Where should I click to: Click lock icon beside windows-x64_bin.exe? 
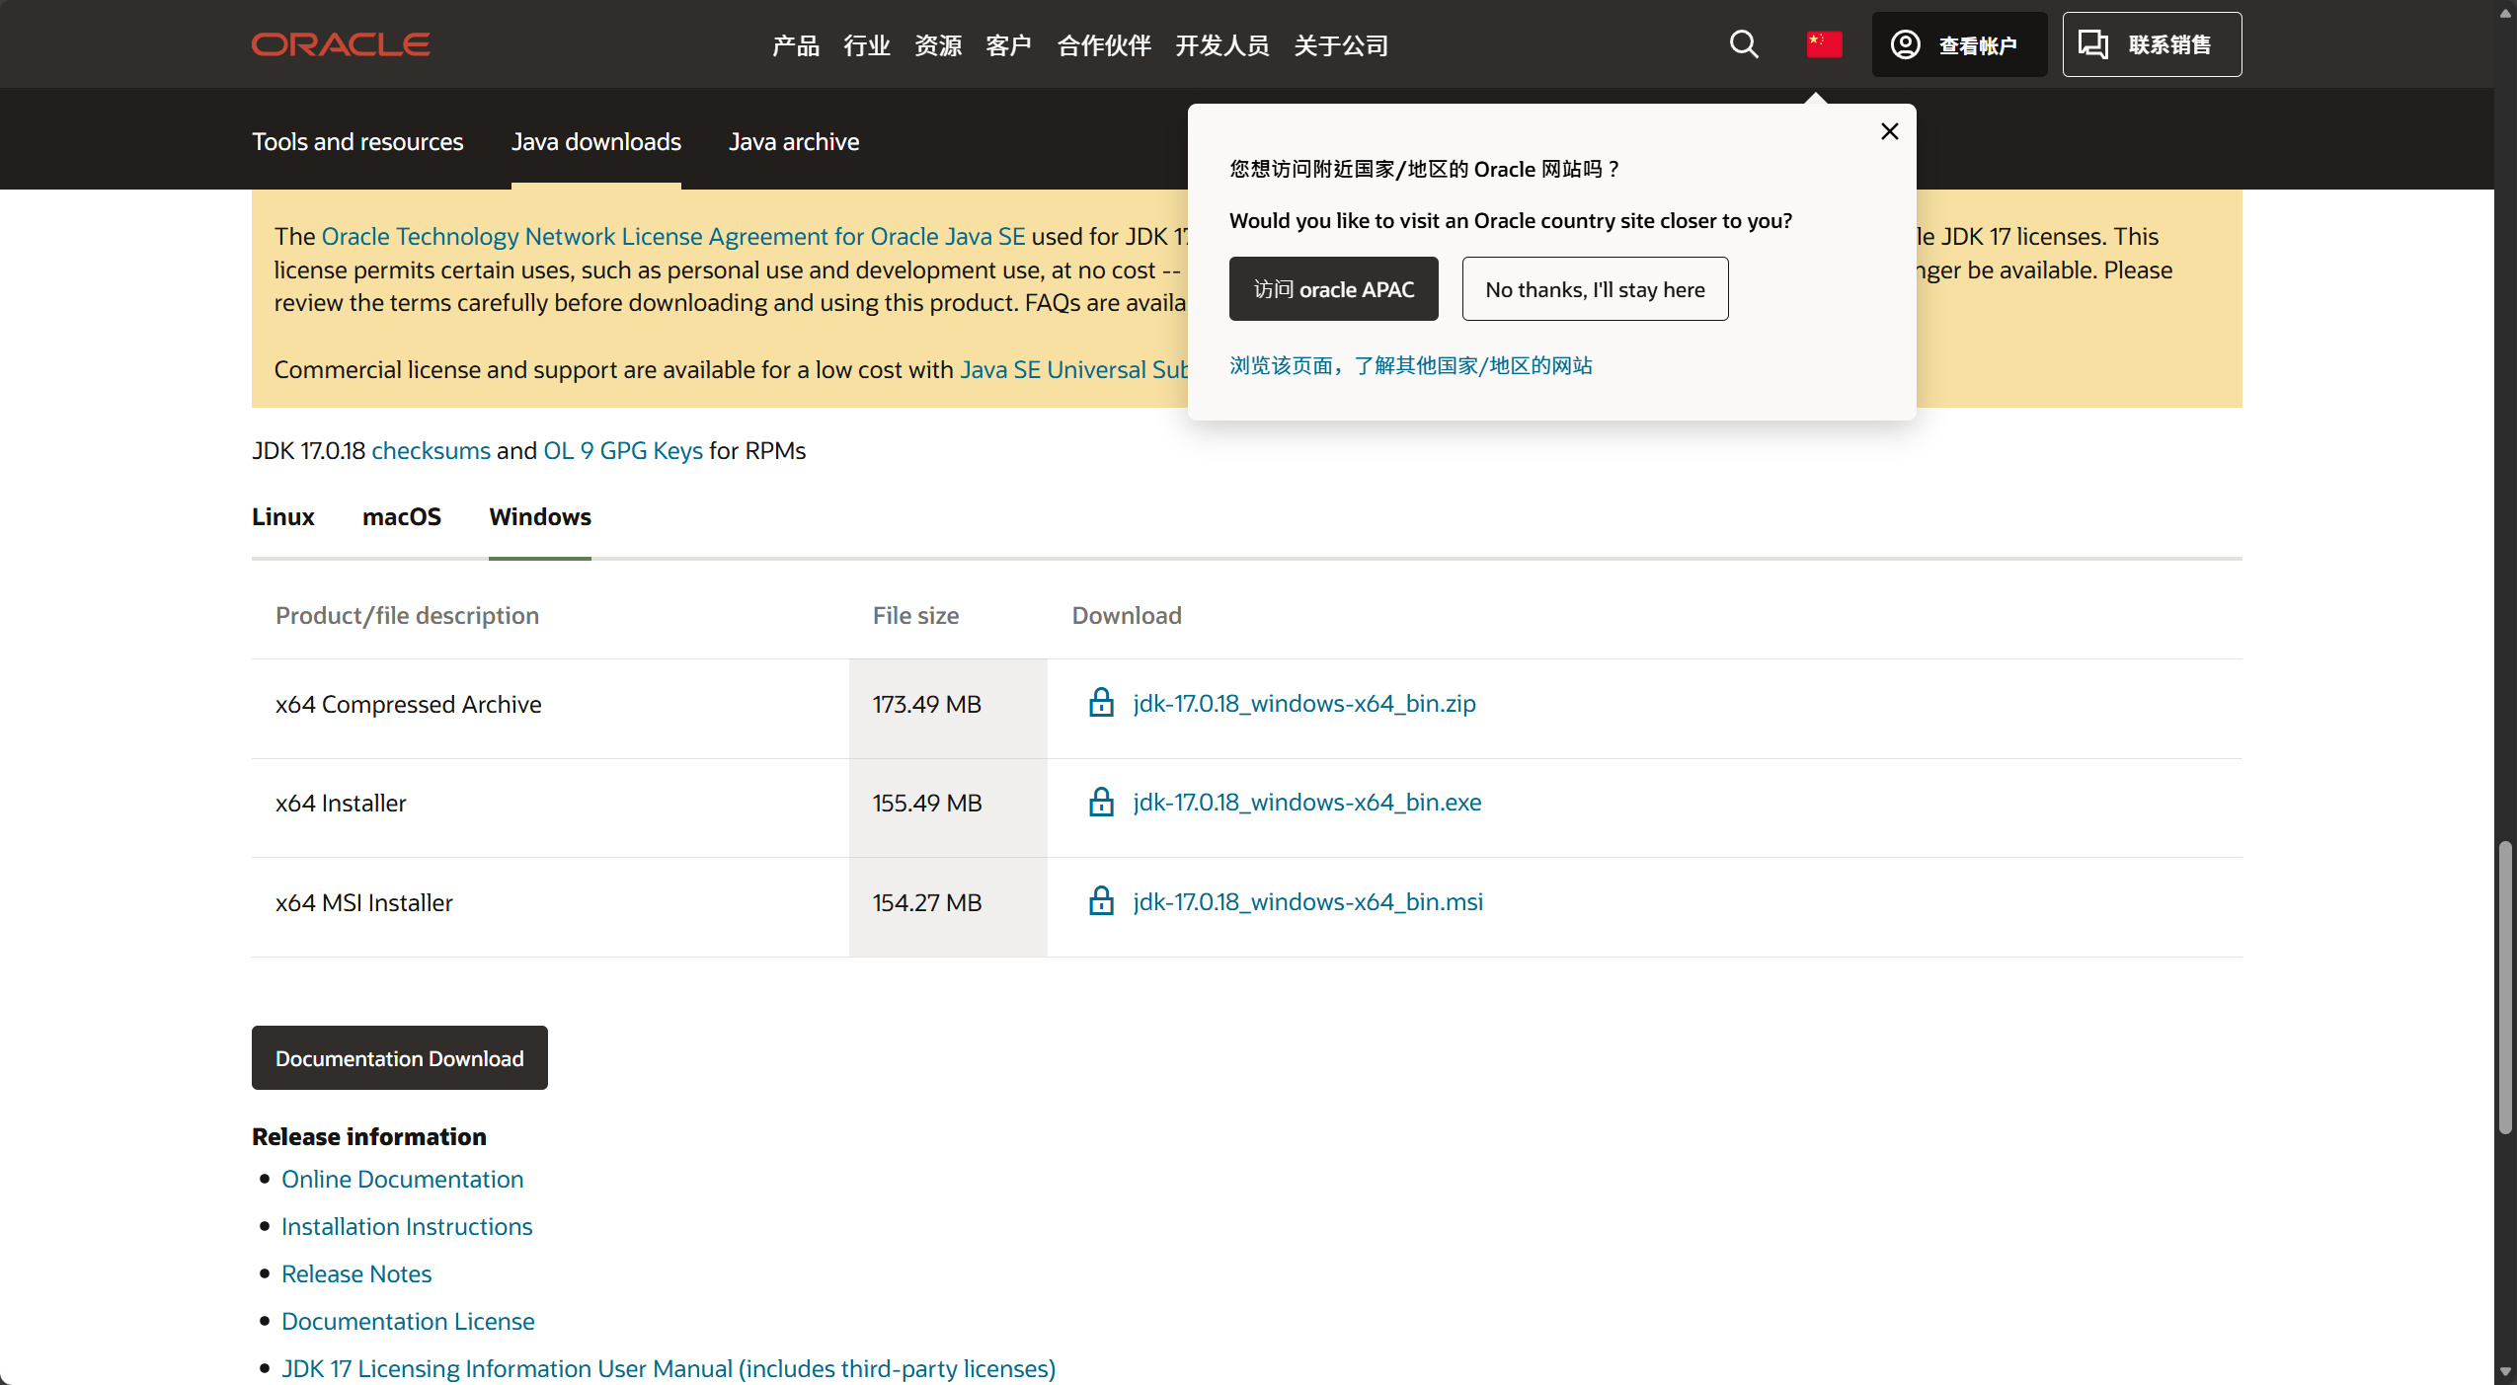[1101, 802]
